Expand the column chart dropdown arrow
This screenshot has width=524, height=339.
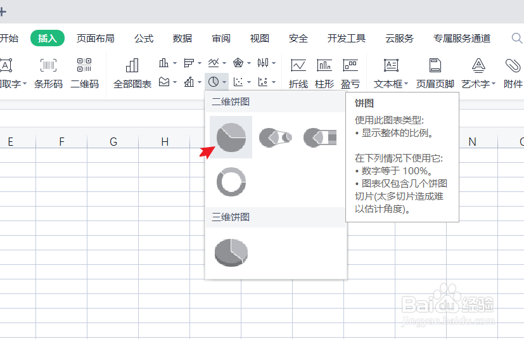[175, 63]
